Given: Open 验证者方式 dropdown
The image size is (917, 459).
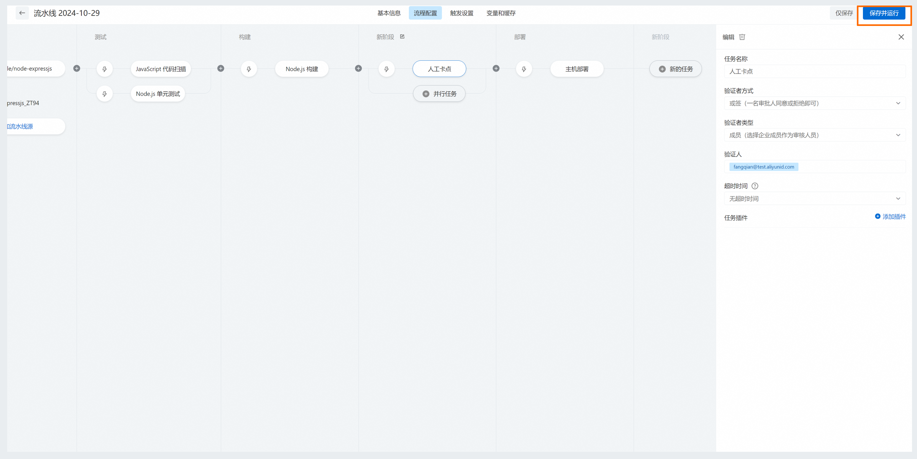Looking at the screenshot, I should pos(815,103).
